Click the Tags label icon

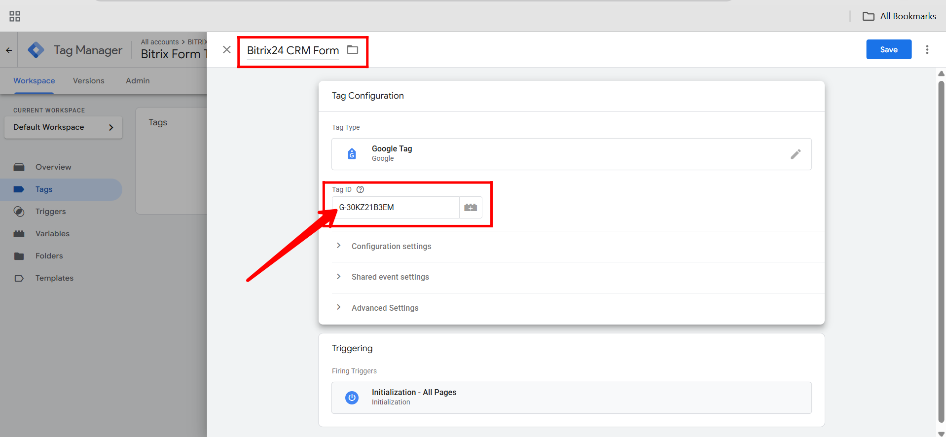(x=19, y=189)
